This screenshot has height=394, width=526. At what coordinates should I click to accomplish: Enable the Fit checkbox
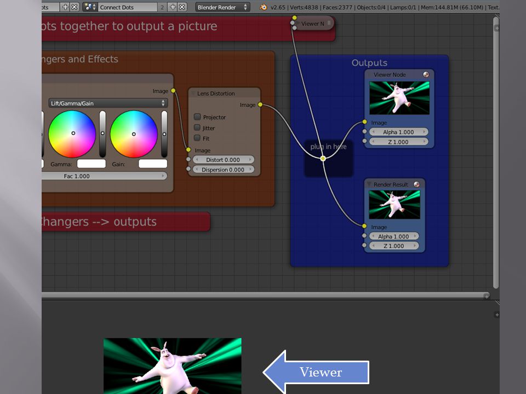[197, 138]
